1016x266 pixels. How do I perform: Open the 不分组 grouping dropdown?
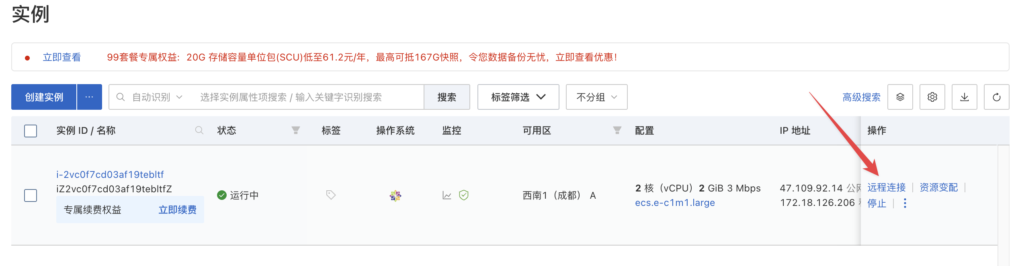tap(596, 97)
